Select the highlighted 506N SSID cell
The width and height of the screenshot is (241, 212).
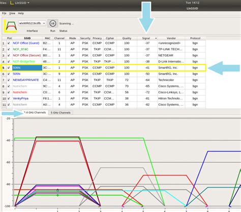pos(27,67)
